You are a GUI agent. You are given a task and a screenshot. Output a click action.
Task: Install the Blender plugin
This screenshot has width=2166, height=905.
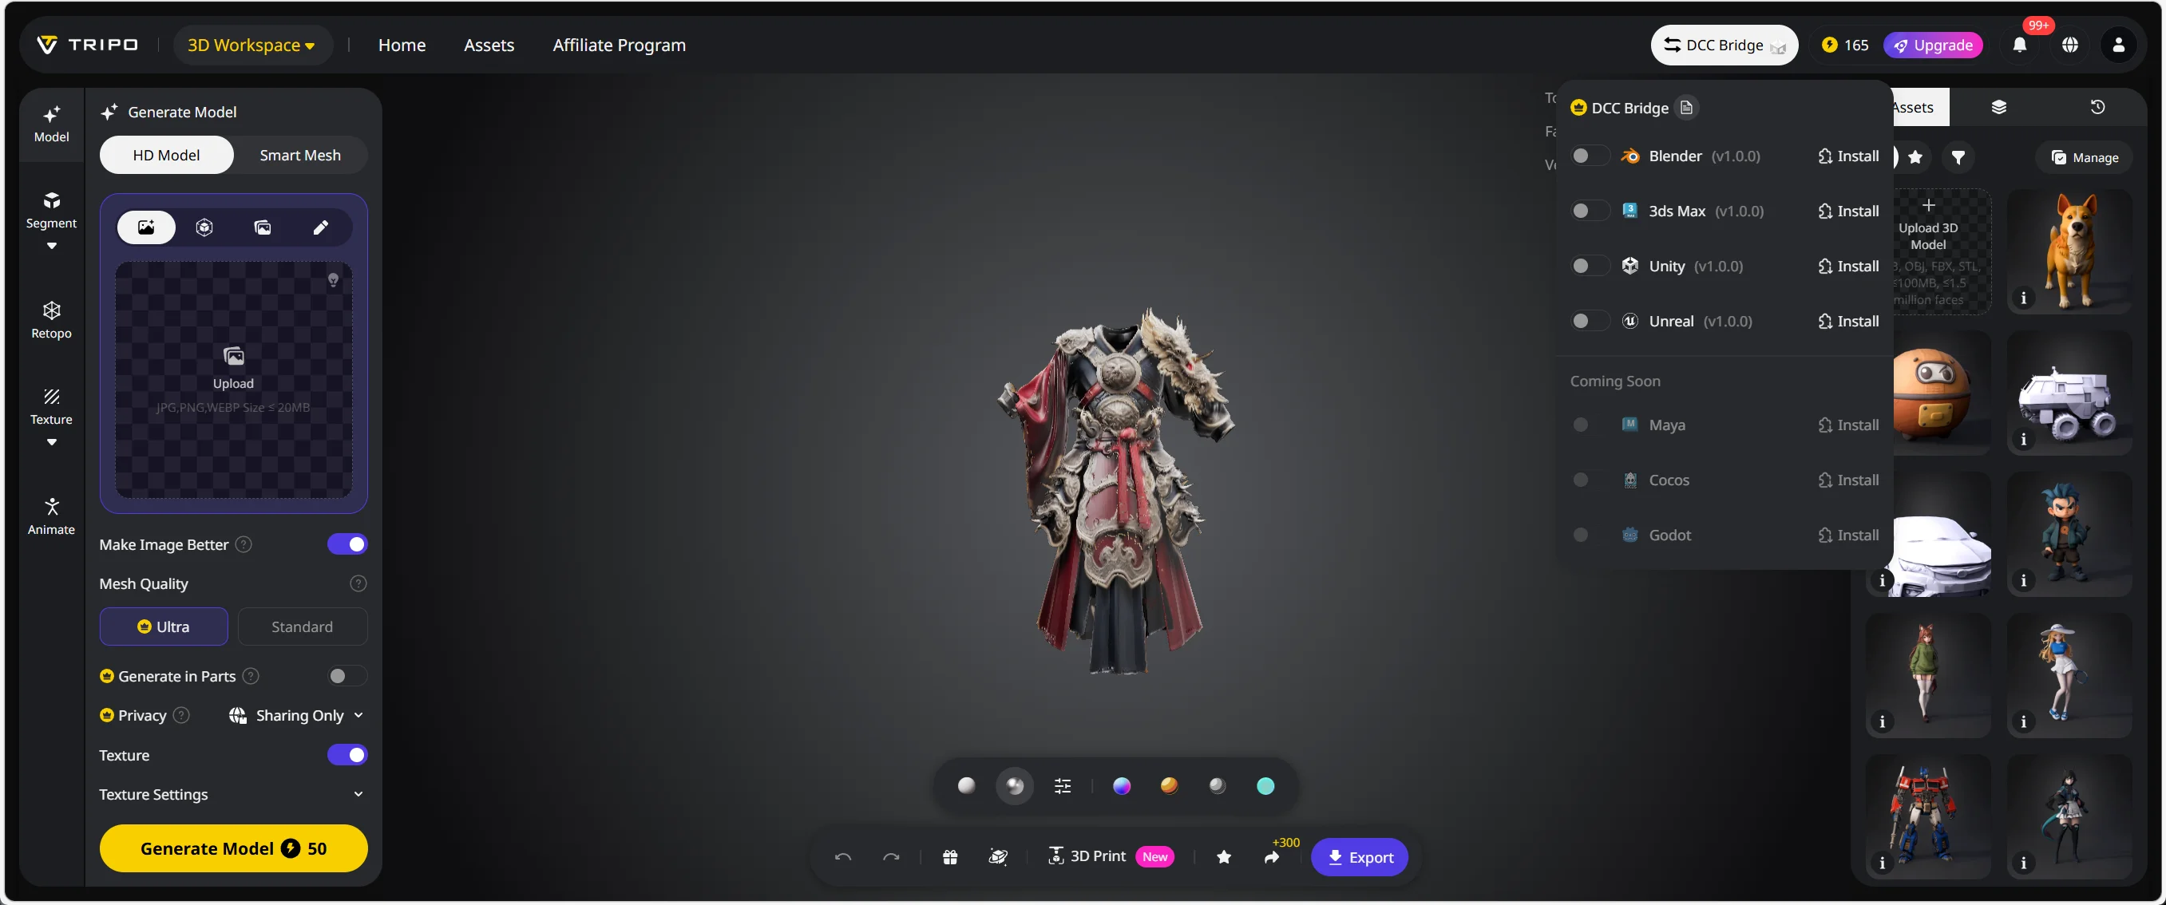tap(1848, 156)
